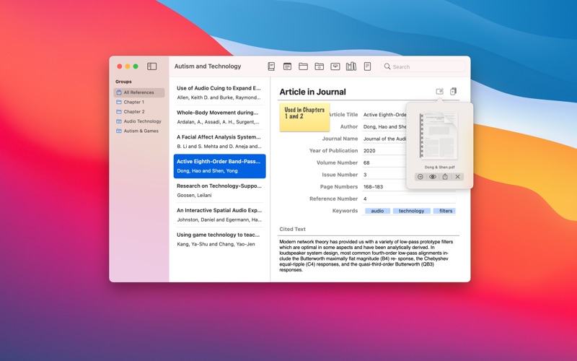
Task: Click the document page icon in toolbar
Action: tap(367, 66)
